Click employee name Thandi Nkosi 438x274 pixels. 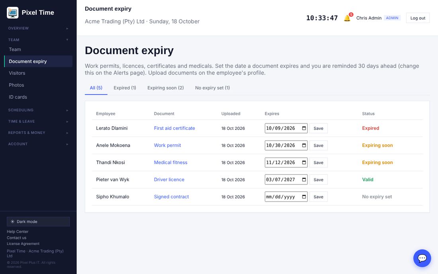pos(111,162)
